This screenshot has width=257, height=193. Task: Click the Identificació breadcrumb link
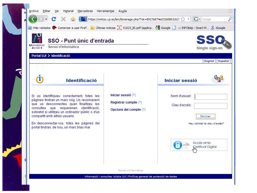[61, 56]
